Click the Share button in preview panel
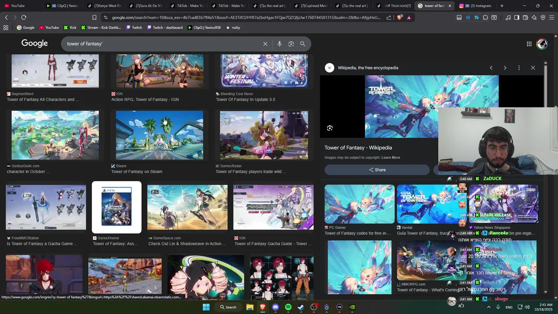The width and height of the screenshot is (558, 314). point(377,170)
